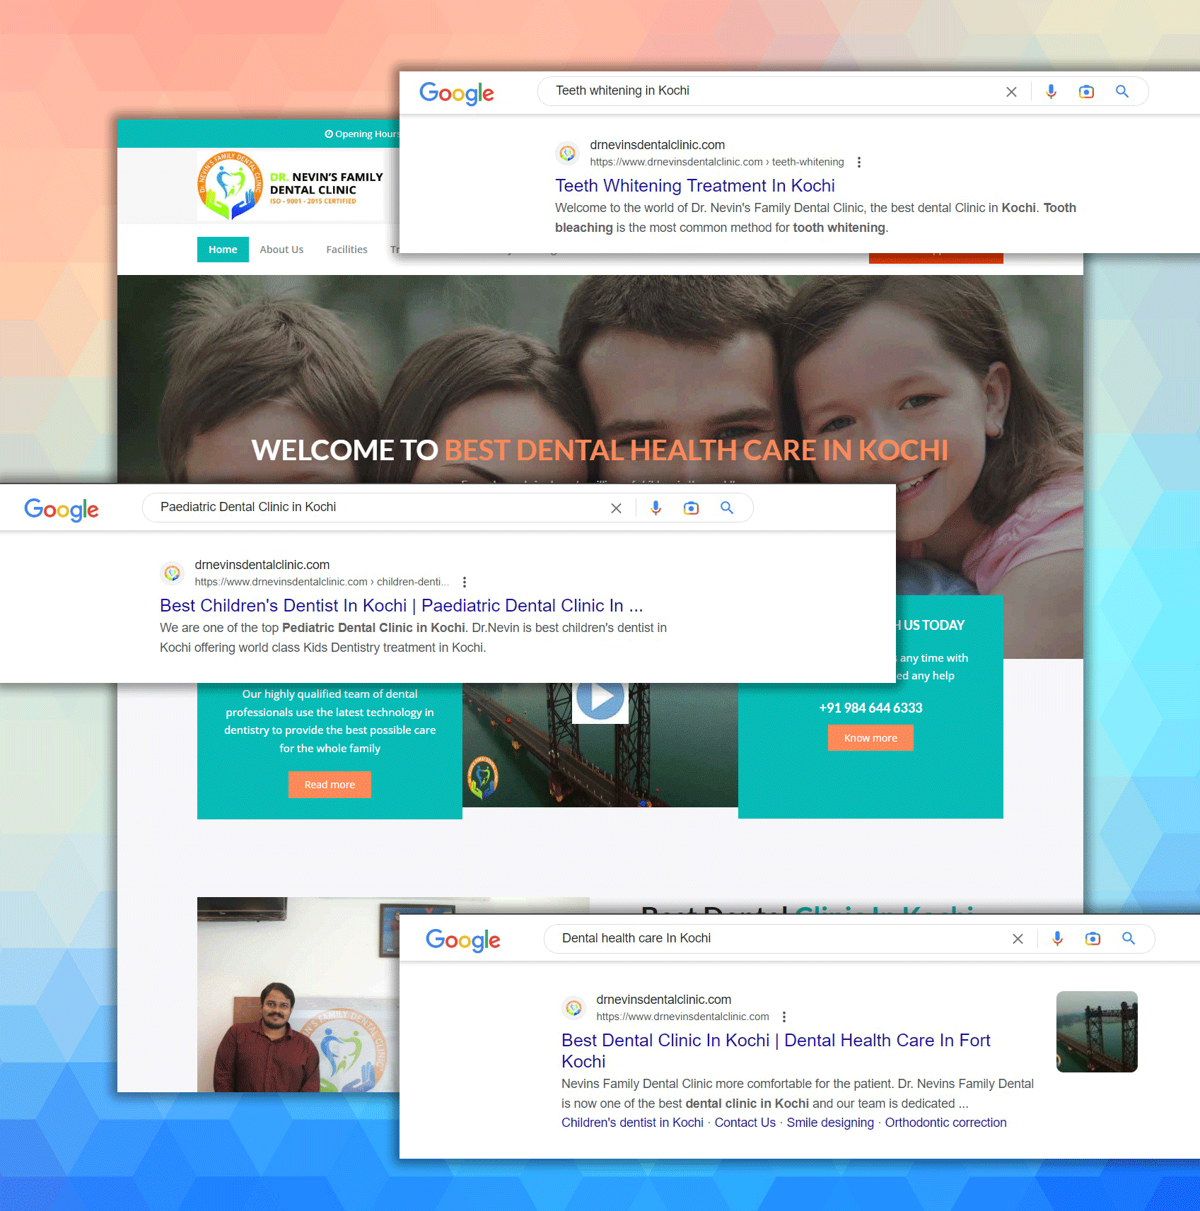This screenshot has height=1211, width=1200.
Task: Open 'Best Dental Clinic In Kochi' result title
Action: pos(776,1051)
